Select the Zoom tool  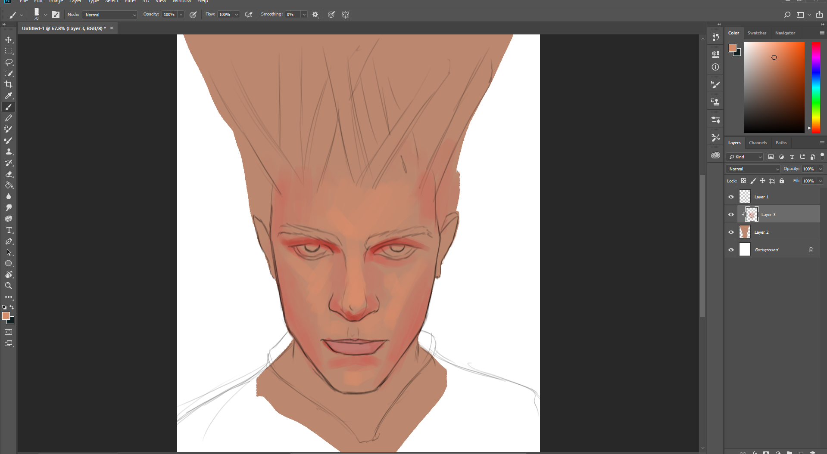[x=9, y=286]
